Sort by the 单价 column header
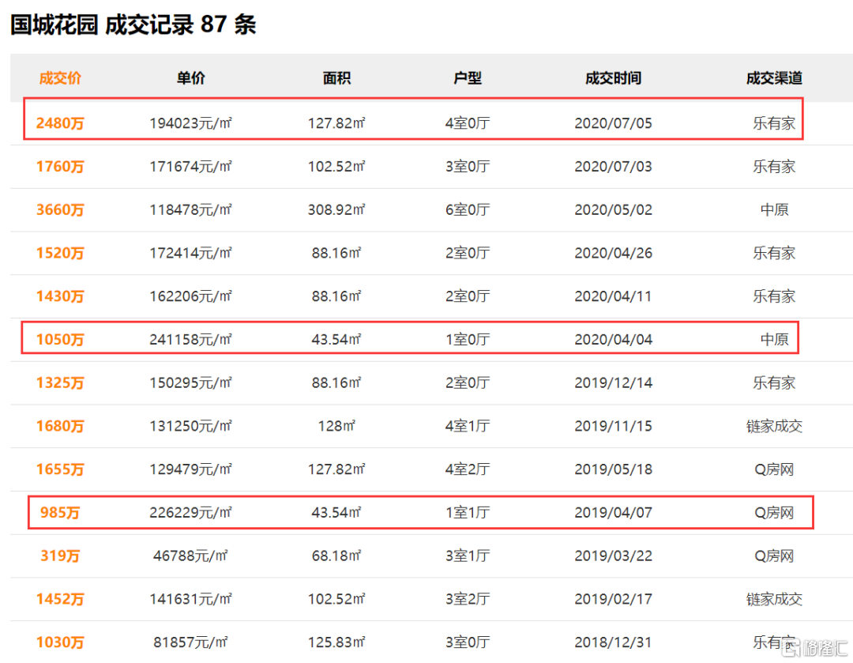Screen dimensions: 853x663 tap(190, 78)
